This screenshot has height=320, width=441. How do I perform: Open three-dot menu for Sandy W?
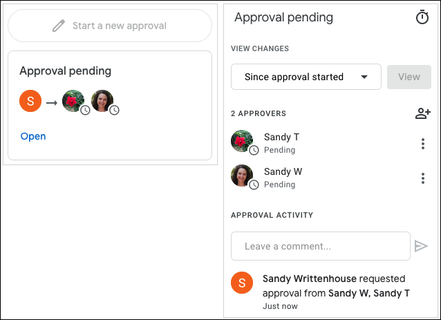(x=423, y=178)
